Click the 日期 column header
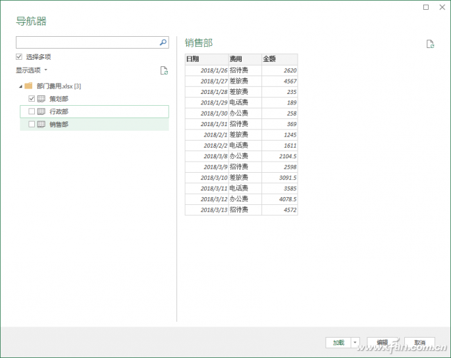Image resolution: width=451 pixels, height=358 pixels. tap(207, 59)
